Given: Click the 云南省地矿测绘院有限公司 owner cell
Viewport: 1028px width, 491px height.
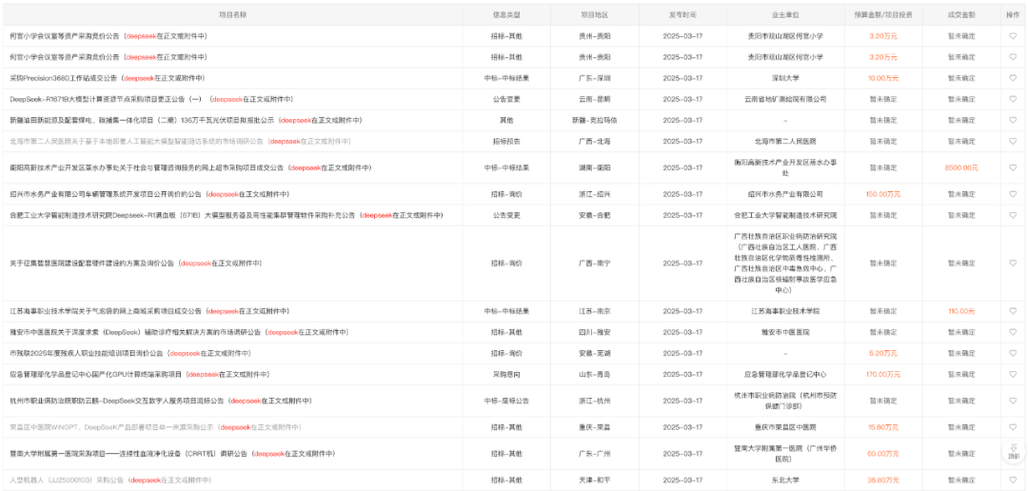Looking at the screenshot, I should tap(786, 99).
